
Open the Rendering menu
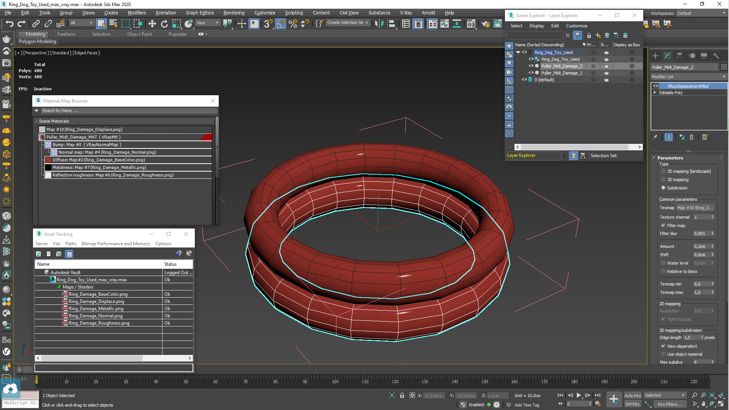pos(234,13)
